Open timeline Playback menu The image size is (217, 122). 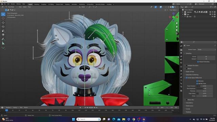[x=9, y=107]
